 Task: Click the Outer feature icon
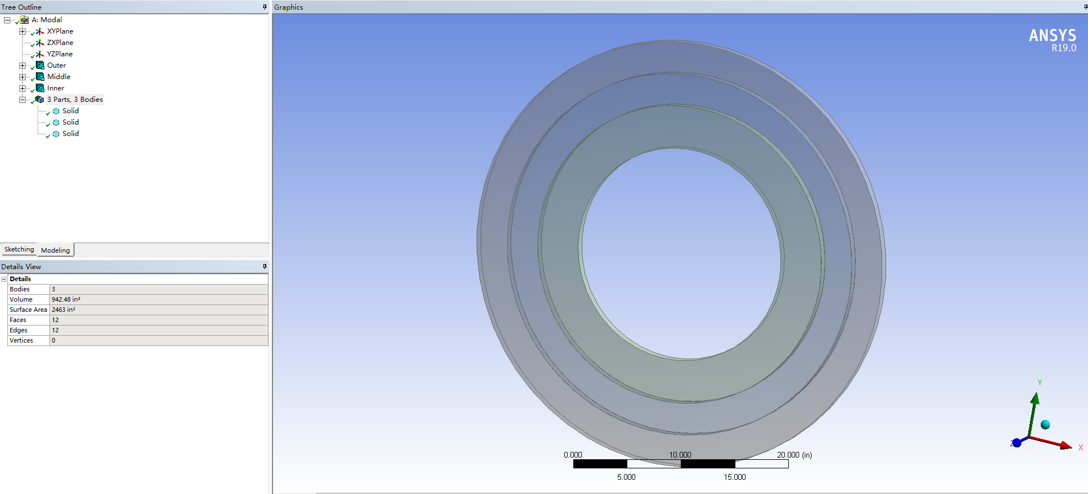40,65
